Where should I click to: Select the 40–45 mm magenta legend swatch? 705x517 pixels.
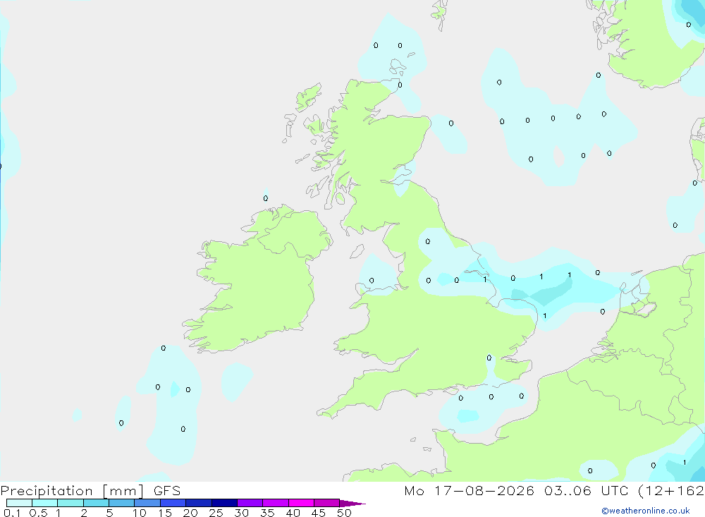[301, 503]
